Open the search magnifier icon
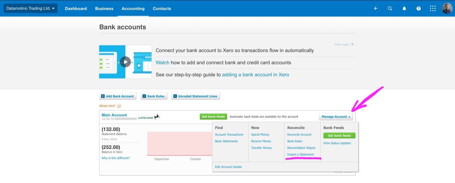 (x=390, y=8)
